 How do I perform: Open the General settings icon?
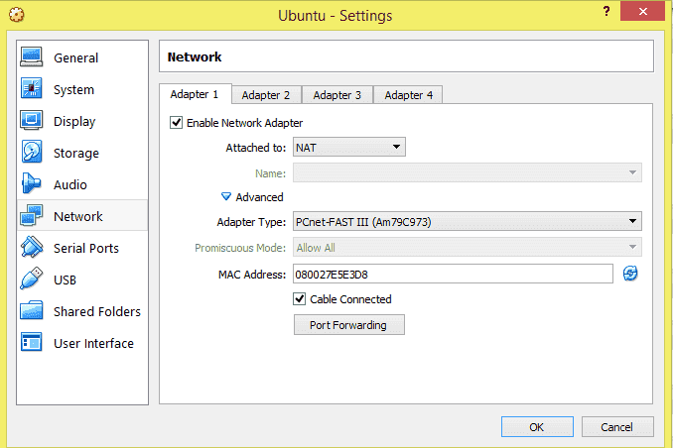pyautogui.click(x=32, y=57)
